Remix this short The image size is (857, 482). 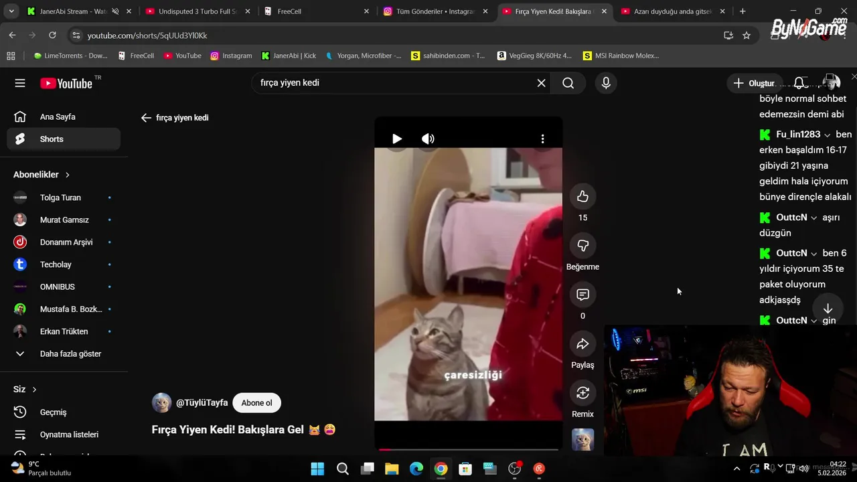coord(582,392)
